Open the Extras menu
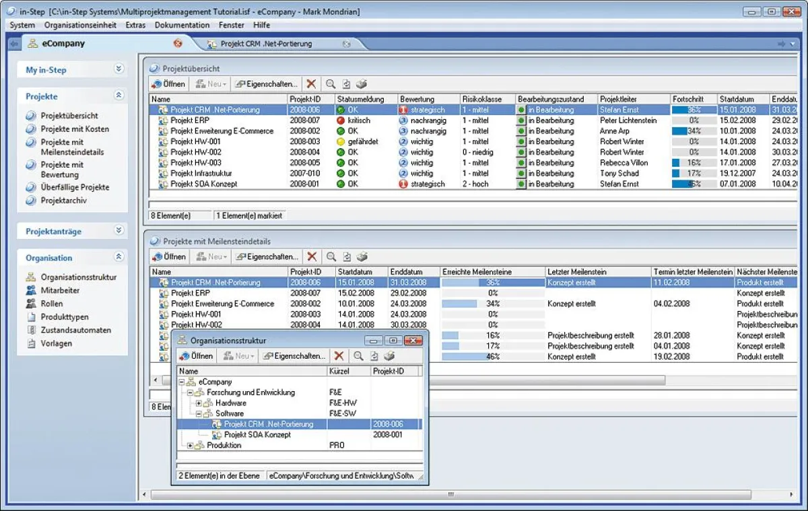 click(x=135, y=25)
